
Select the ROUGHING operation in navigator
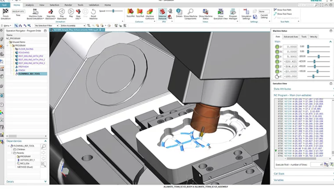(x=24, y=53)
